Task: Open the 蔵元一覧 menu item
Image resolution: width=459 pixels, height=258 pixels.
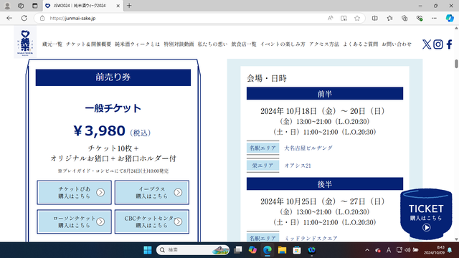Action: click(x=52, y=44)
